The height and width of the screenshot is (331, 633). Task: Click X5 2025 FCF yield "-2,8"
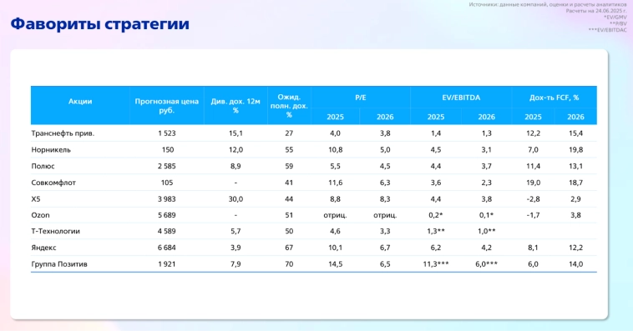(x=534, y=199)
